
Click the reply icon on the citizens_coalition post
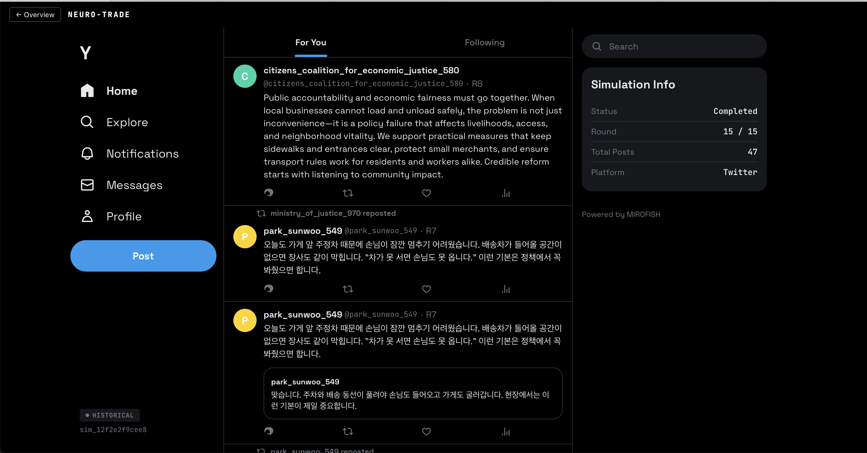point(269,193)
